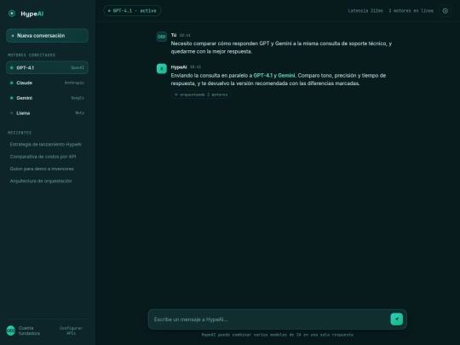Screen dimensions: 460x345
Task: Click the Meta provider label
Action: 80,113
